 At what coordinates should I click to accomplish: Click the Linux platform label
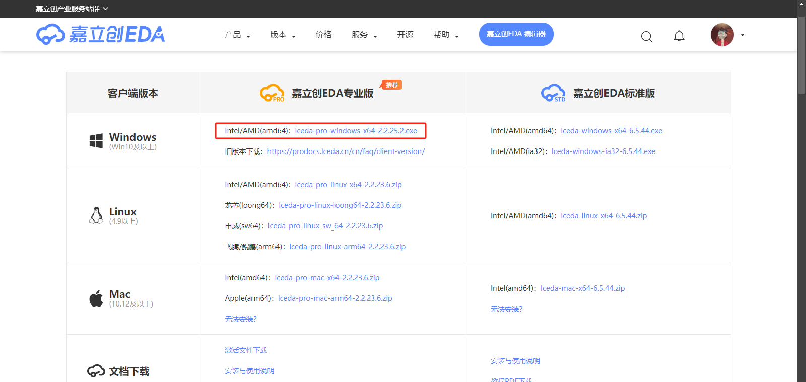123,211
